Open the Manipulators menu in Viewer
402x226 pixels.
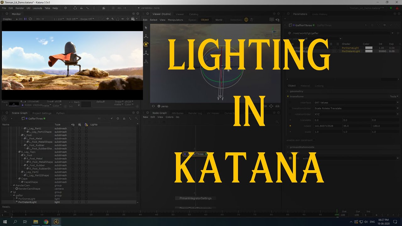tap(175, 20)
